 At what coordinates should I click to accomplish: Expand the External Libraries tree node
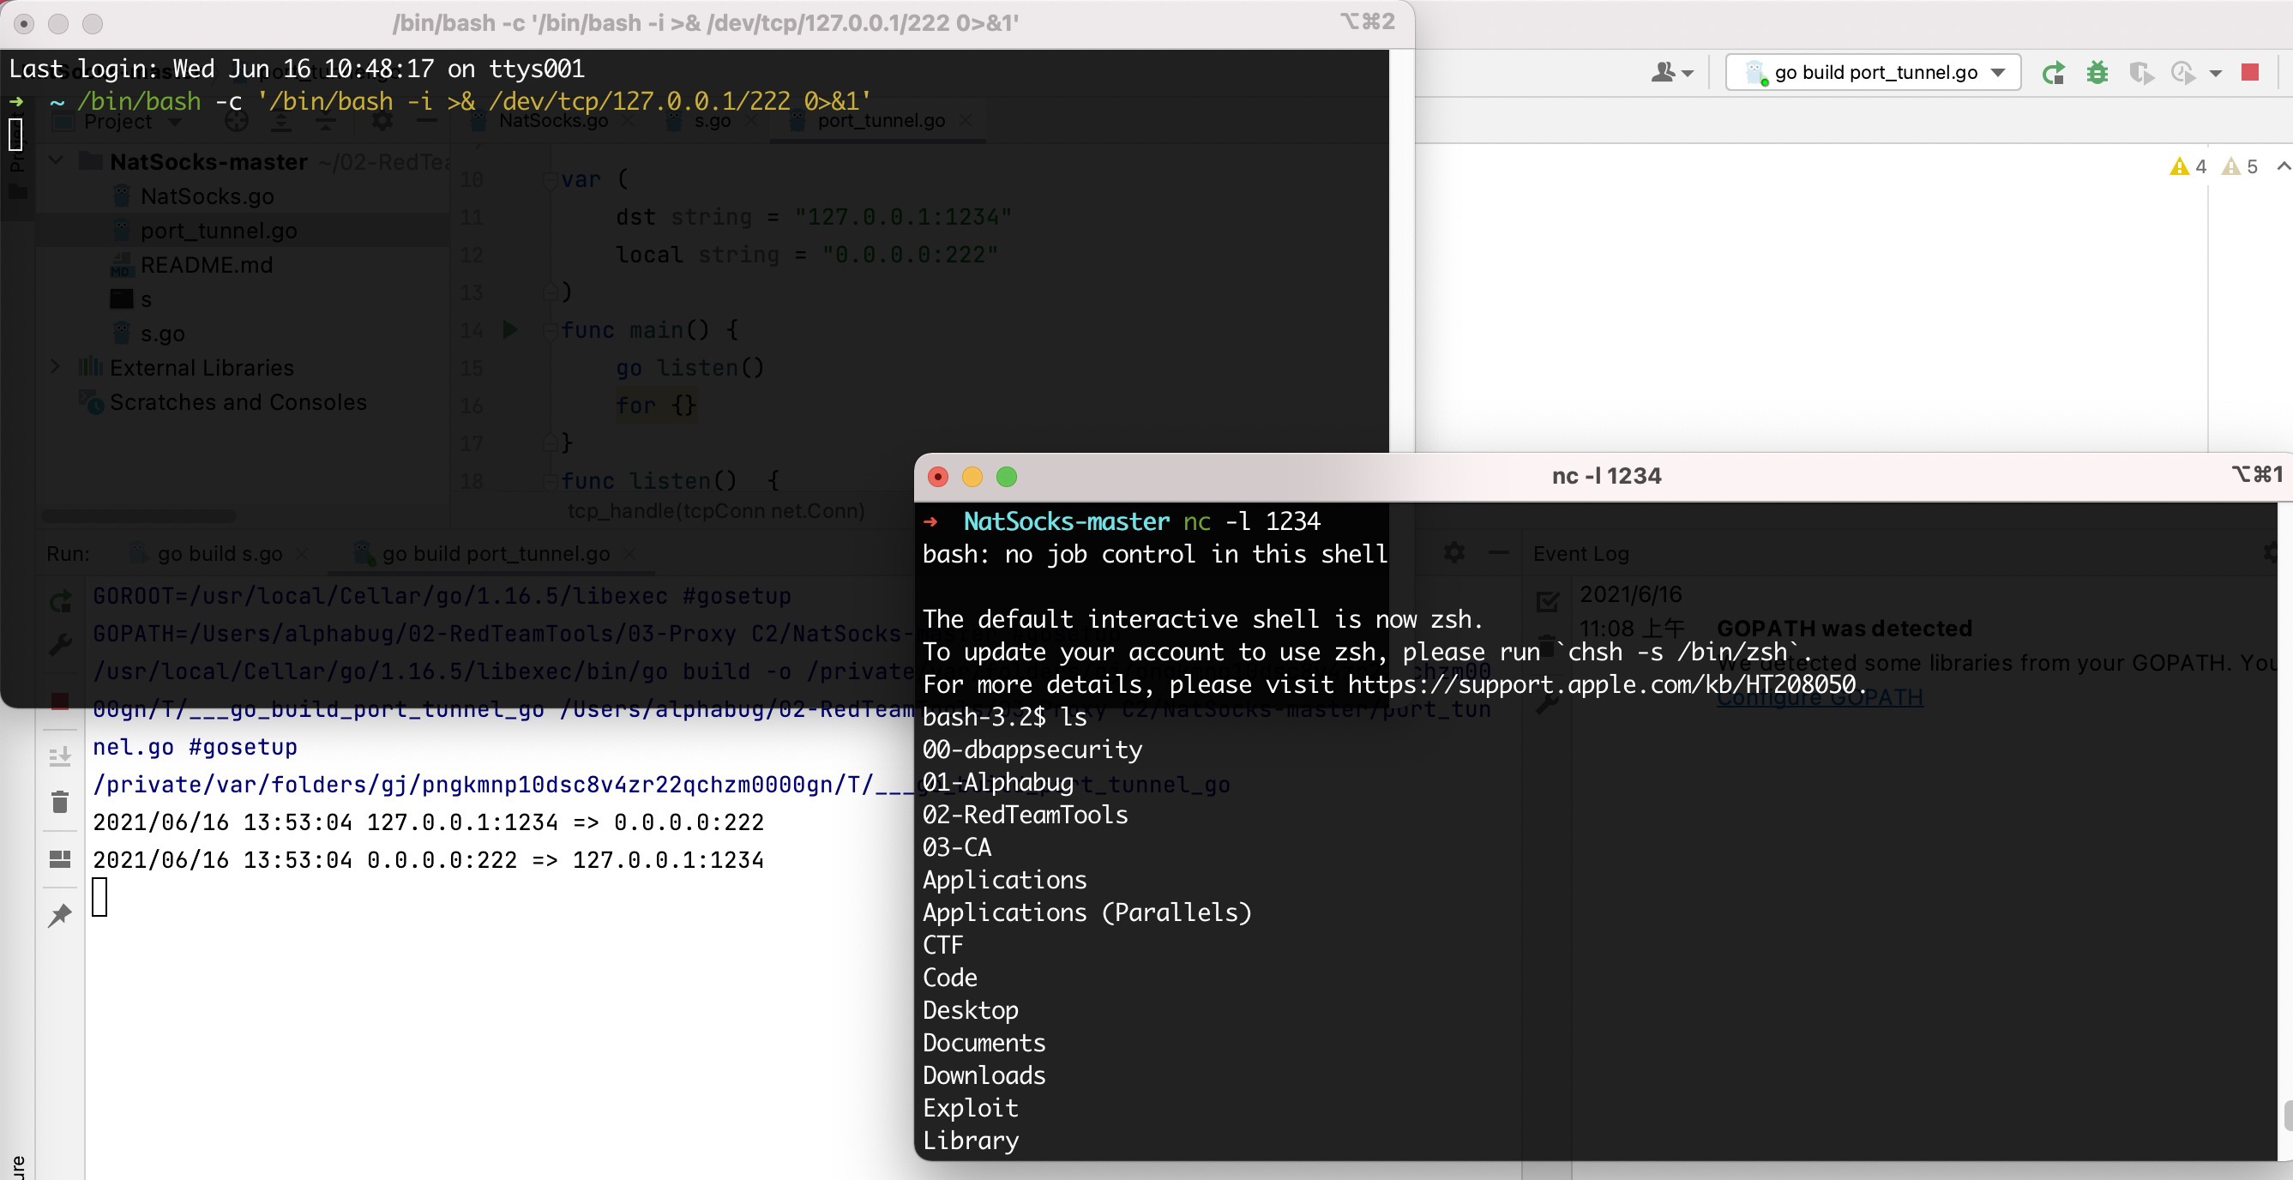(55, 367)
